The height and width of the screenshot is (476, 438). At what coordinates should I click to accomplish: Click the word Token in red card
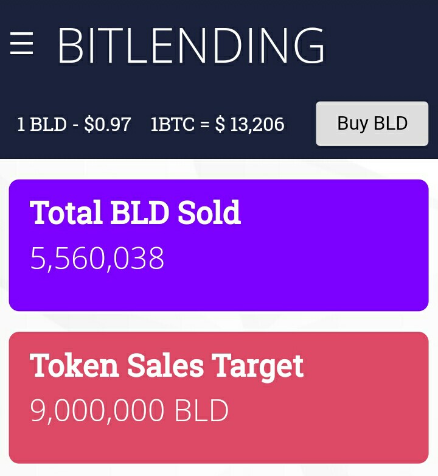point(74,365)
